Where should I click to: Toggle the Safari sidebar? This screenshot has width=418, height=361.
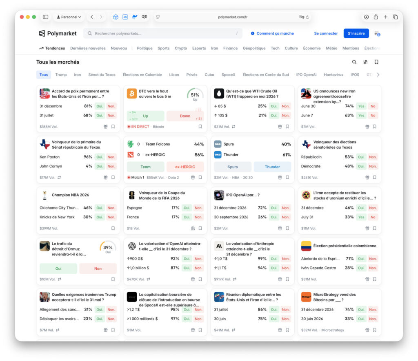tap(46, 17)
